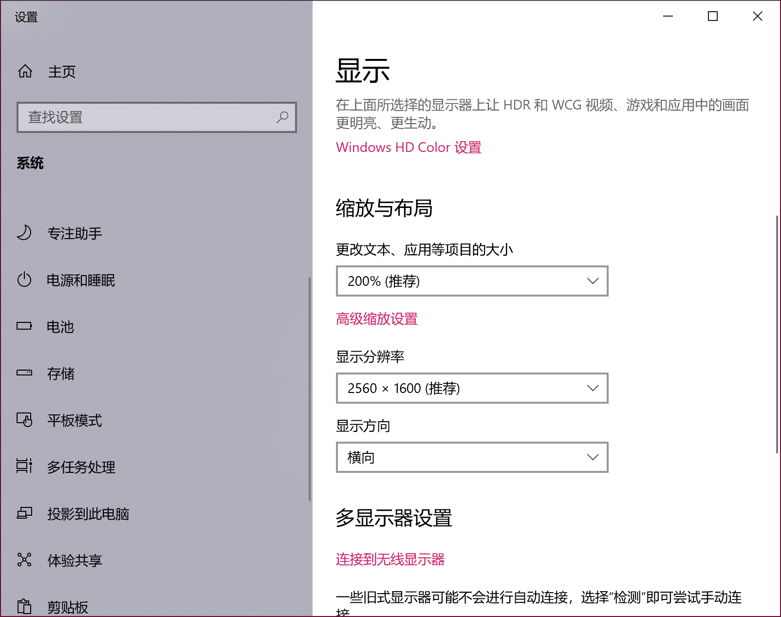The image size is (781, 617).
Task: Open the scaling dropdown showing 200% (推荐)
Action: pyautogui.click(x=471, y=281)
